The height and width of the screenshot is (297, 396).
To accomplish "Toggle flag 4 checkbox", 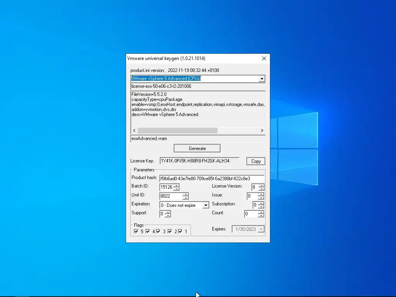I will tap(148, 231).
